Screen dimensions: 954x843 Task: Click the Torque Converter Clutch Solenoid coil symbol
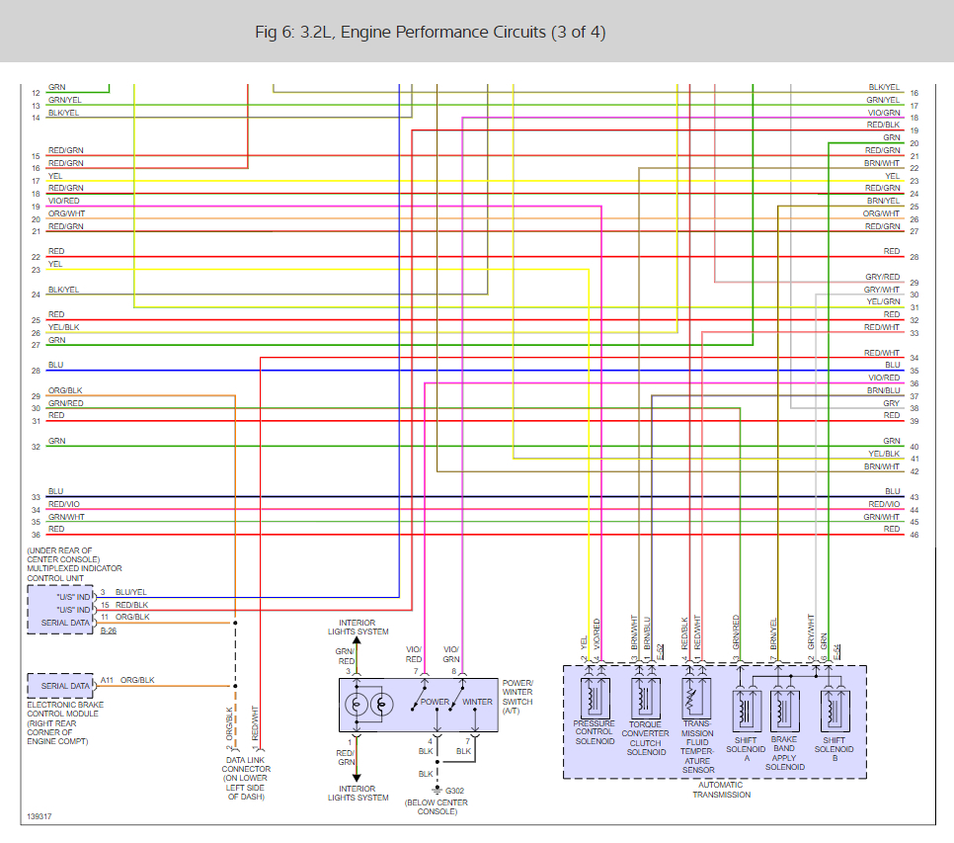(x=645, y=698)
